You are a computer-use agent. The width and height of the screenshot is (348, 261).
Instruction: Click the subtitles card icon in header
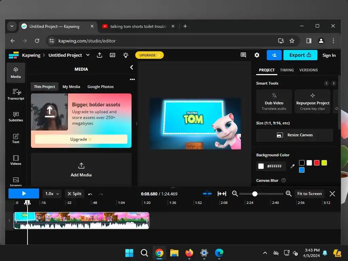(112, 55)
